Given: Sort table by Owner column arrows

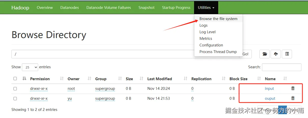Looking at the screenshot, I should pyautogui.click(x=89, y=79).
